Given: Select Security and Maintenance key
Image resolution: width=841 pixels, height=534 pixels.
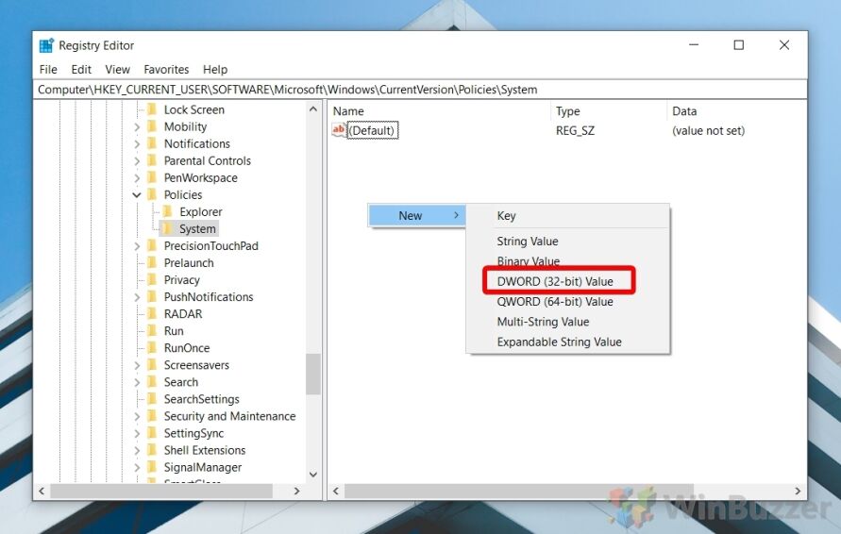Looking at the screenshot, I should coord(229,416).
